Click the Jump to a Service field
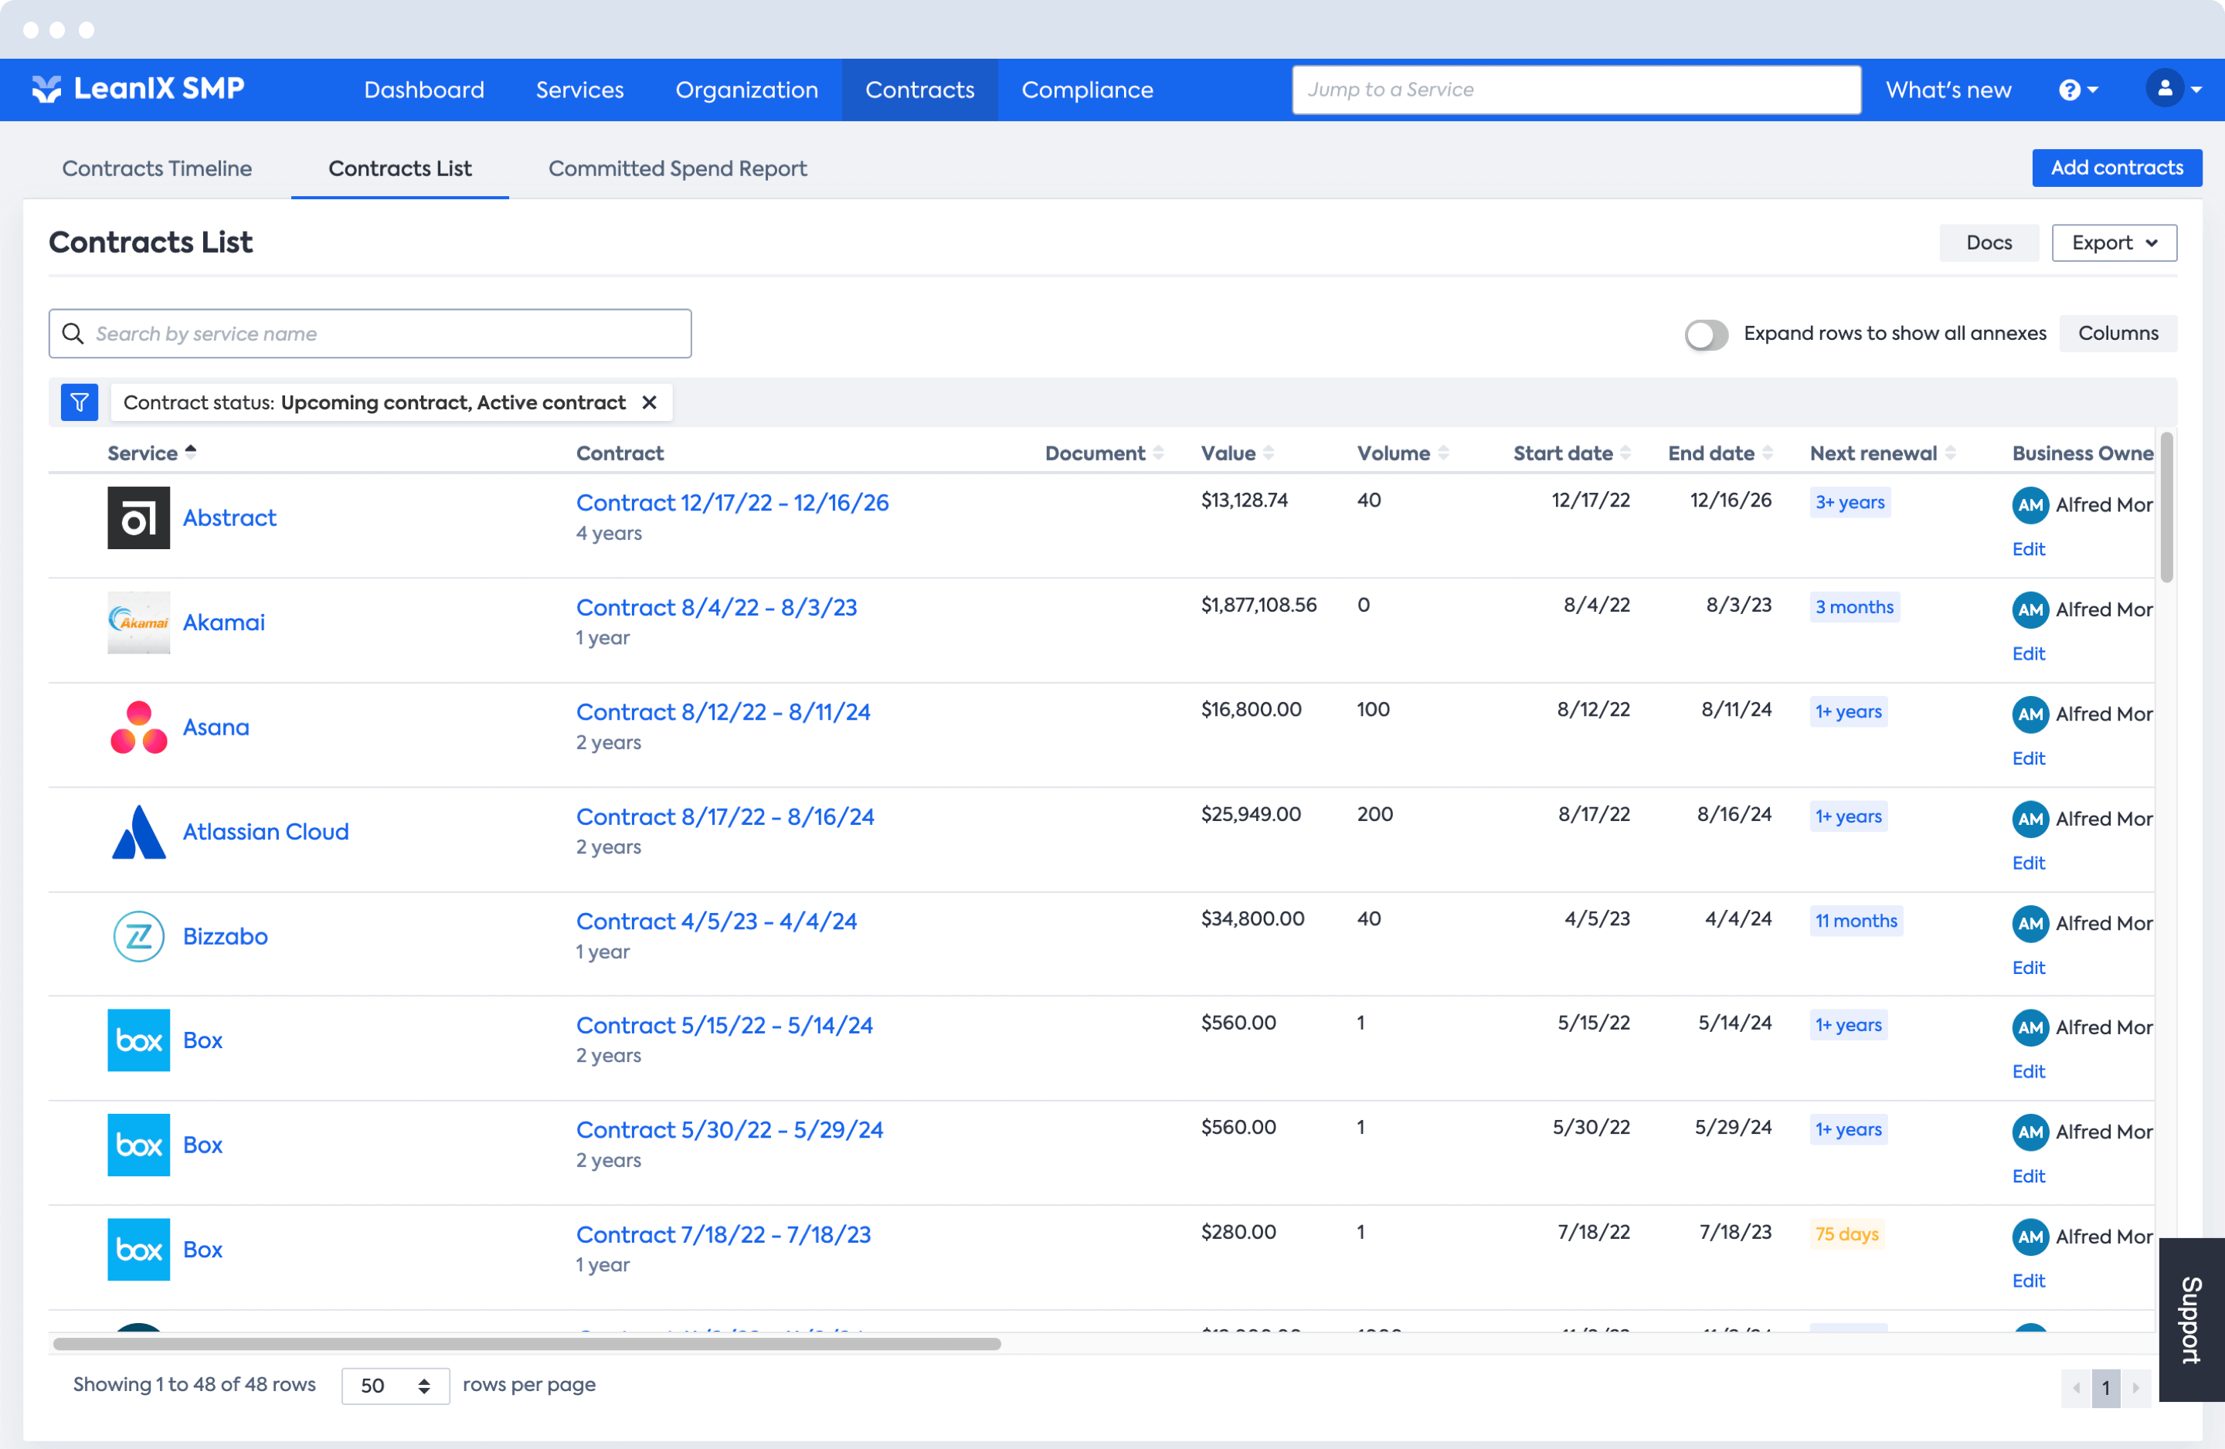Viewport: 2225px width, 1449px height. pyautogui.click(x=1576, y=90)
